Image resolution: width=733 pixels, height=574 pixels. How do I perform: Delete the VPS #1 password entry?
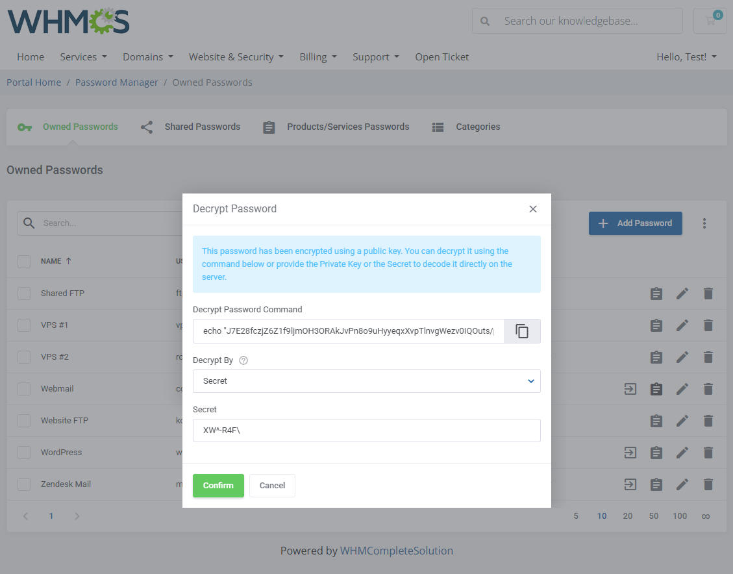(708, 325)
